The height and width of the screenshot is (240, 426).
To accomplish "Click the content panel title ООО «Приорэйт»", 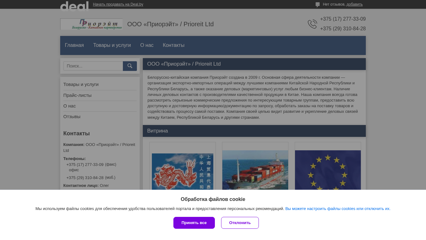I will pyautogui.click(x=184, y=64).
